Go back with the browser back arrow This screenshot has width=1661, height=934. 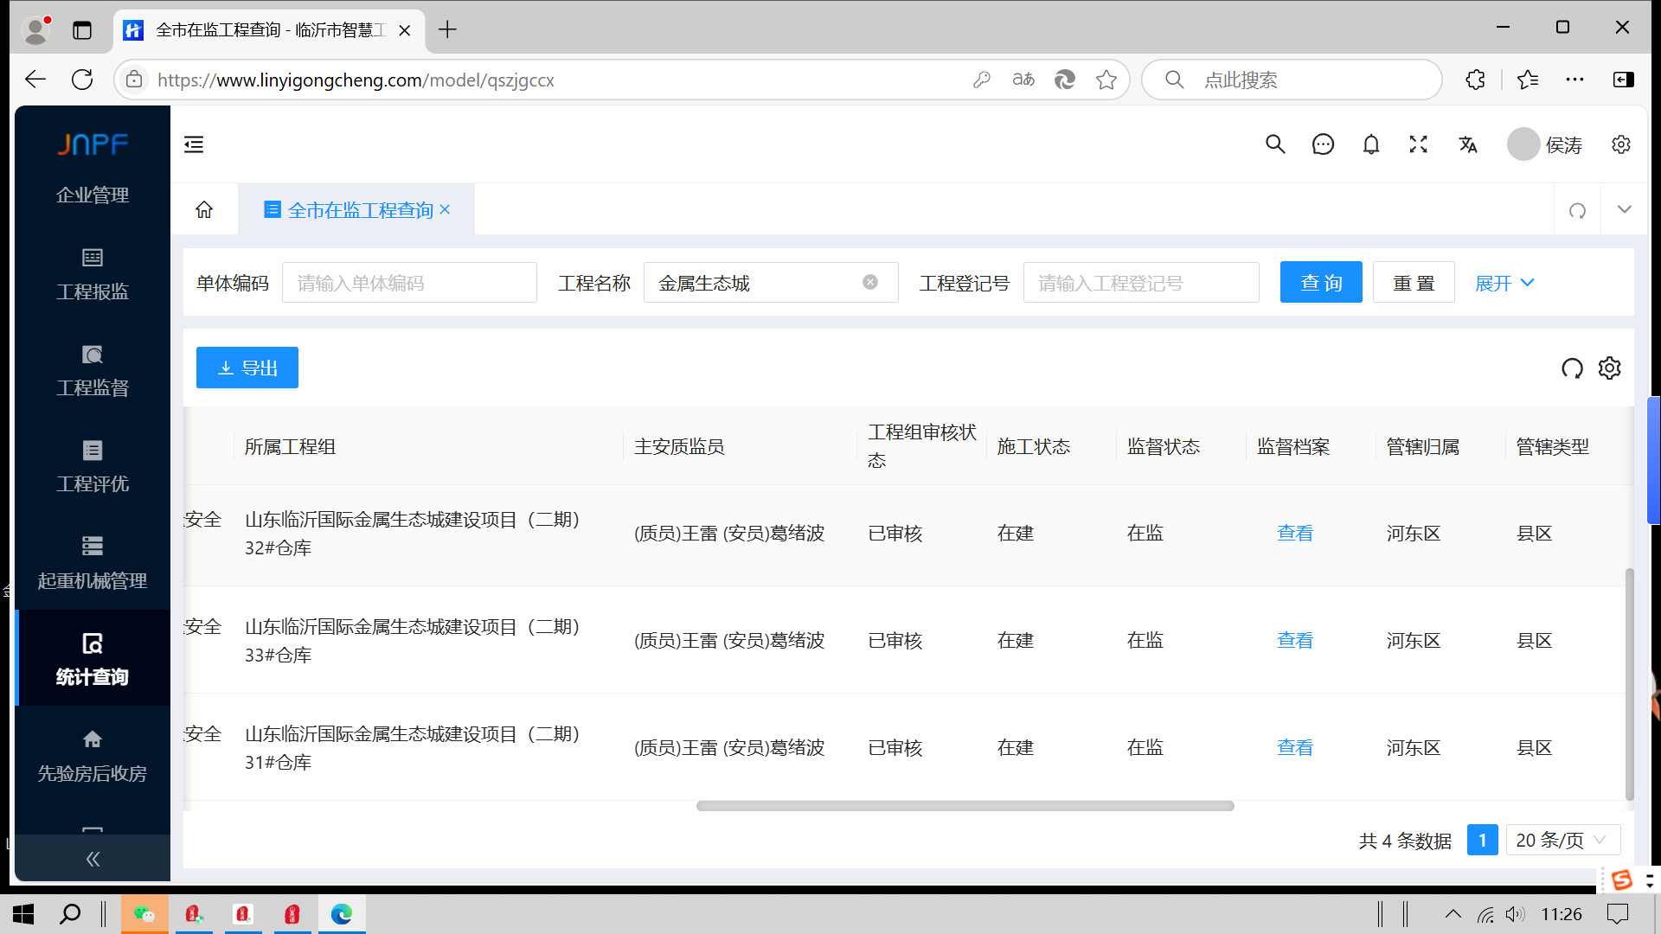click(x=35, y=80)
